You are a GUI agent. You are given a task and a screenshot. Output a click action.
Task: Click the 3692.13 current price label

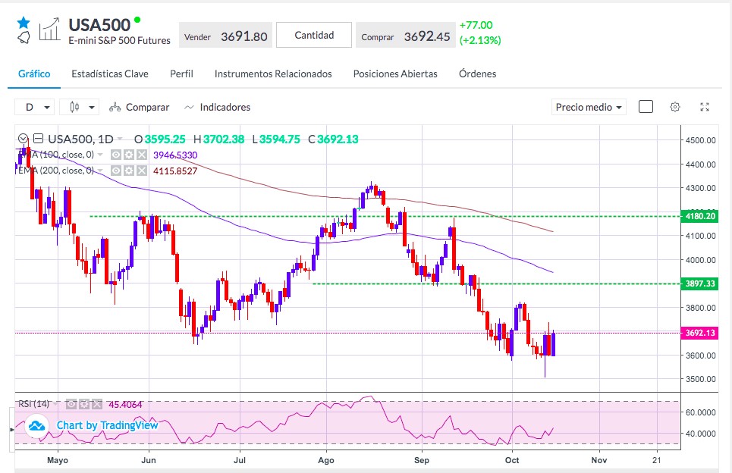coord(699,333)
